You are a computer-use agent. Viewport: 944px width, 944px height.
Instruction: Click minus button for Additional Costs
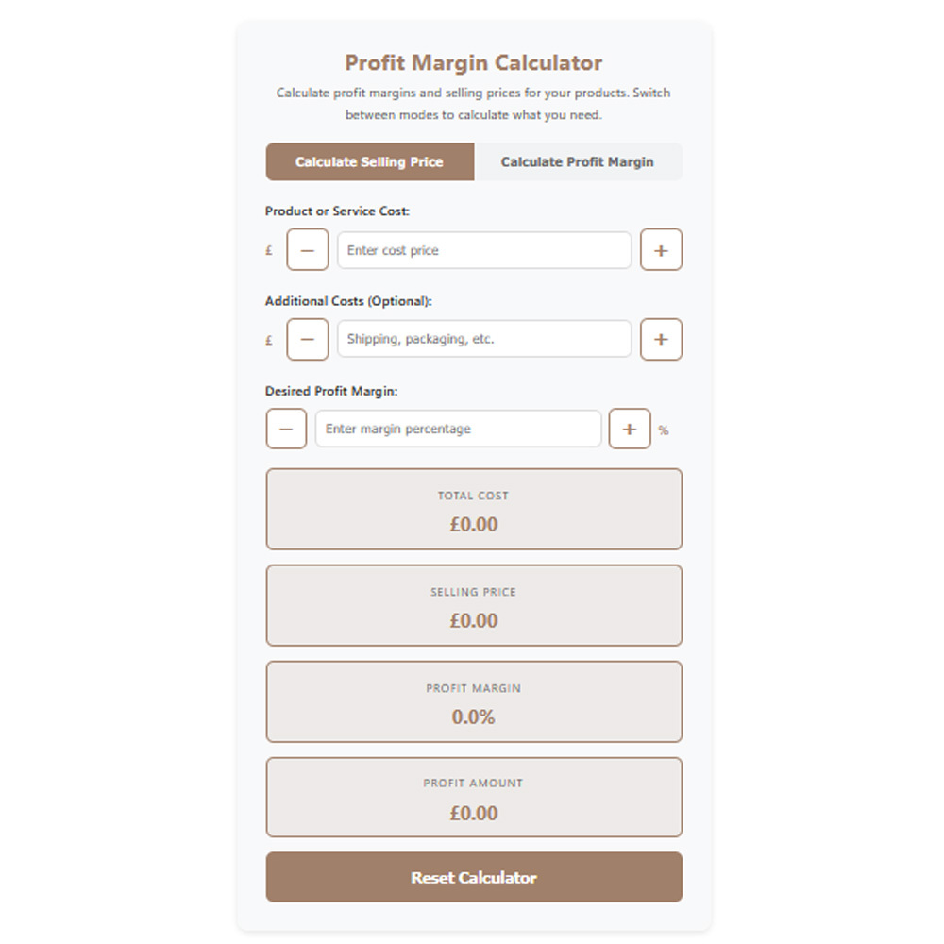(308, 339)
